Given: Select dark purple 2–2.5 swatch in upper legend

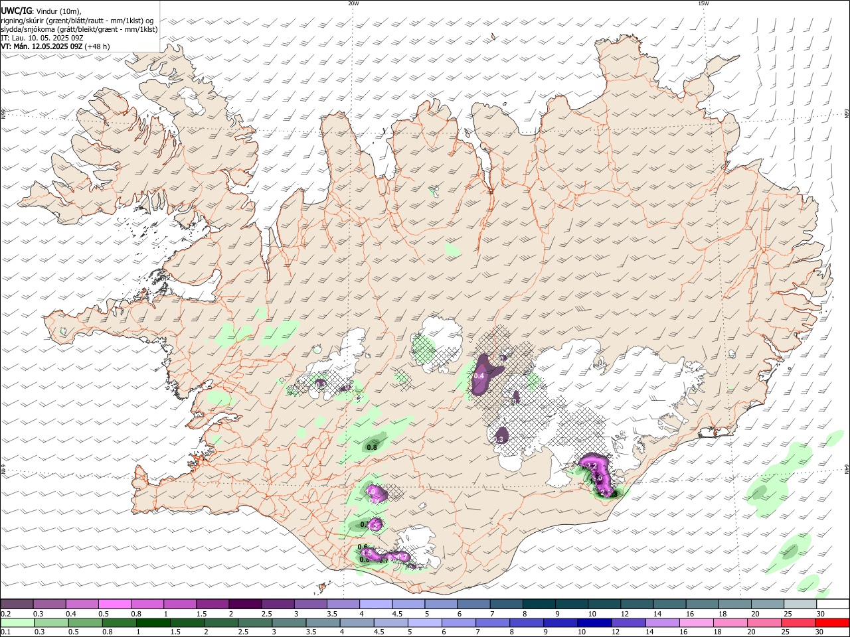Looking at the screenshot, I should [246, 604].
